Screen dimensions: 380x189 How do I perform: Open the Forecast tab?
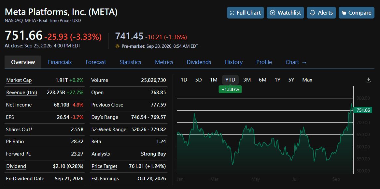pyautogui.click(x=96, y=62)
